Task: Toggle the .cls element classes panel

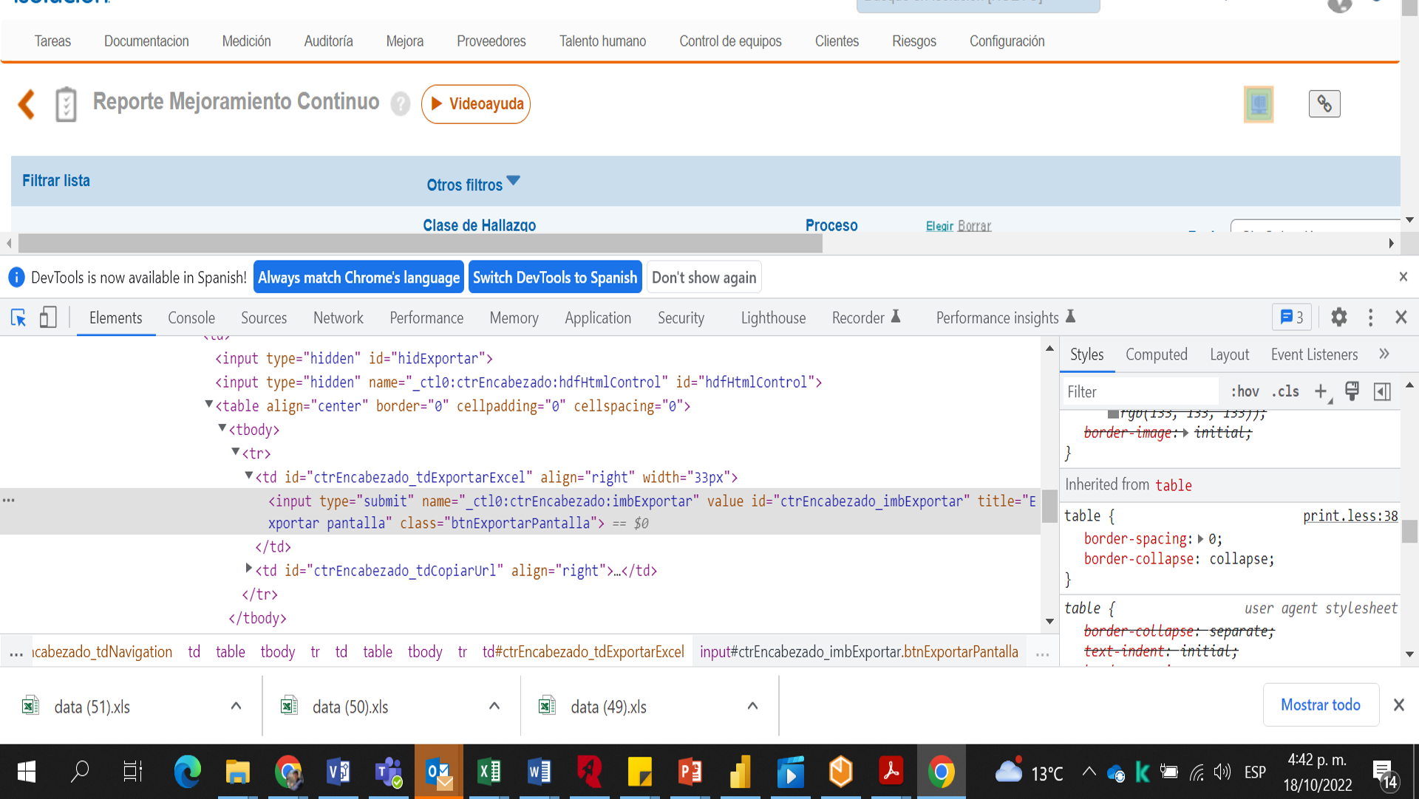Action: coord(1285,391)
